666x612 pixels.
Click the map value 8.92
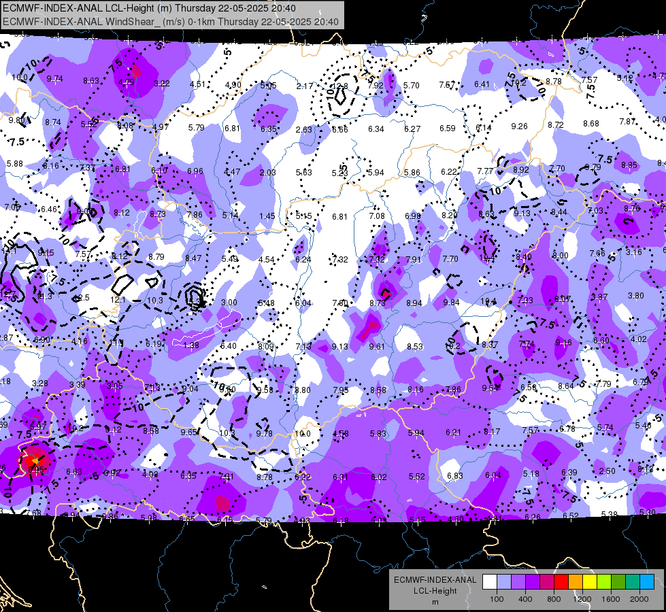coord(521,170)
